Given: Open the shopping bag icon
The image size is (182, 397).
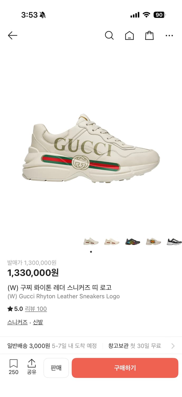Looking at the screenshot, I should point(149,35).
